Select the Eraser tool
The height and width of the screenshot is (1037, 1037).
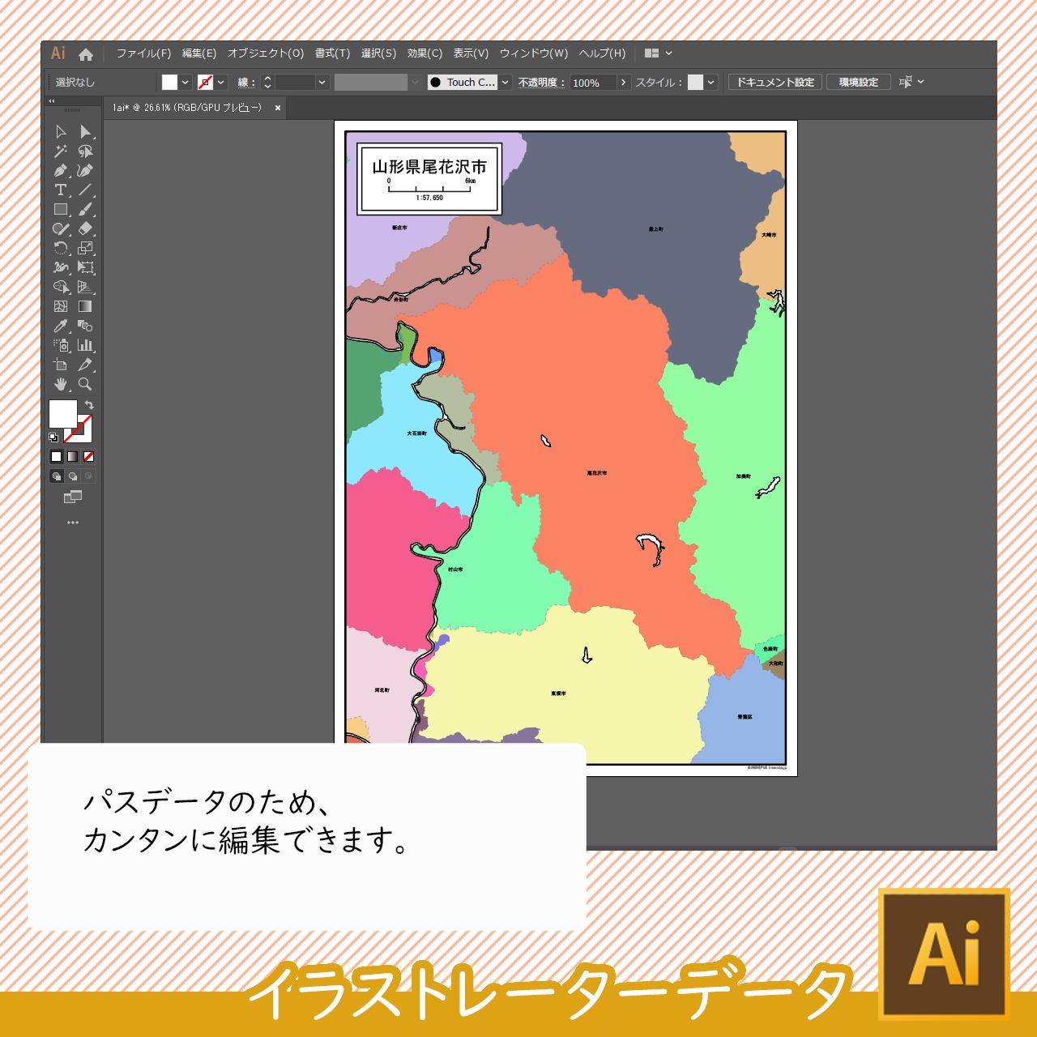pyautogui.click(x=85, y=229)
